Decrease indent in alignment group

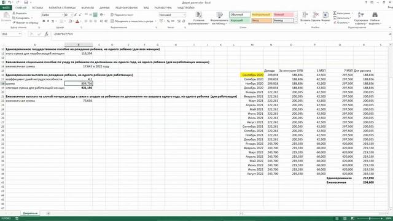point(101,21)
